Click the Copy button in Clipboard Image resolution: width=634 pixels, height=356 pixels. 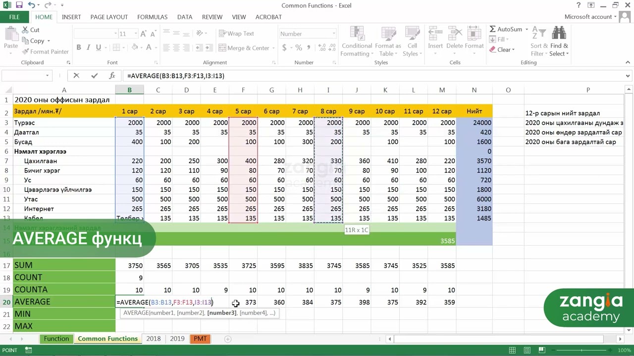pyautogui.click(x=37, y=41)
